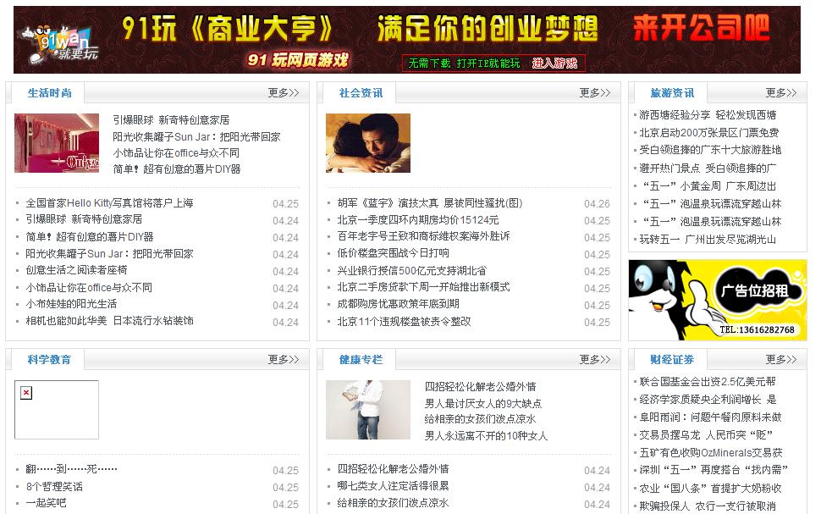The image size is (821, 514).
Task: Open 给相亲的女孩们泼点凉水 dated 04.24
Action: [394, 503]
